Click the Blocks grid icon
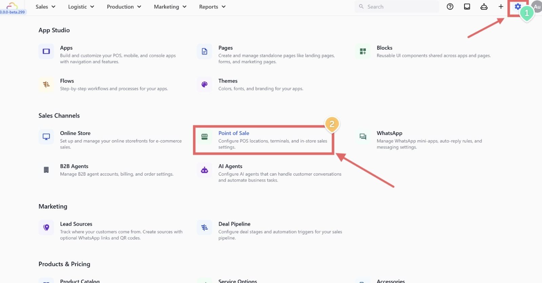The height and width of the screenshot is (283, 542). coord(363,51)
